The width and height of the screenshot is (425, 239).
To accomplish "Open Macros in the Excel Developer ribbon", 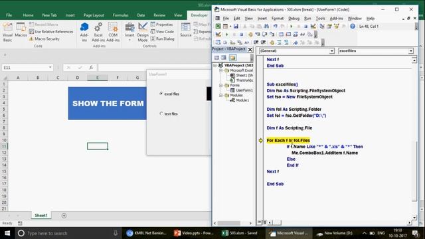I will click(x=21, y=30).
